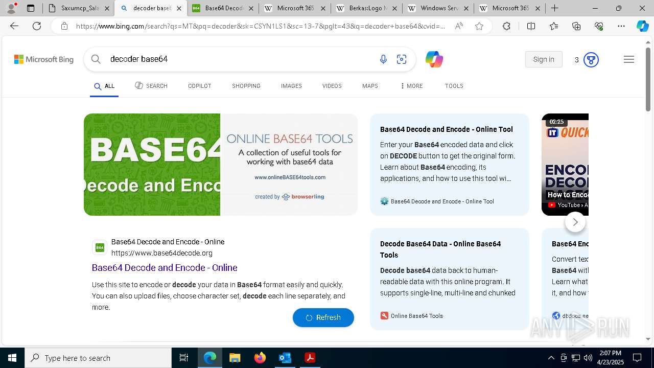Open Edge Settings and more menu
The height and width of the screenshot is (368, 654).
pos(621,26)
